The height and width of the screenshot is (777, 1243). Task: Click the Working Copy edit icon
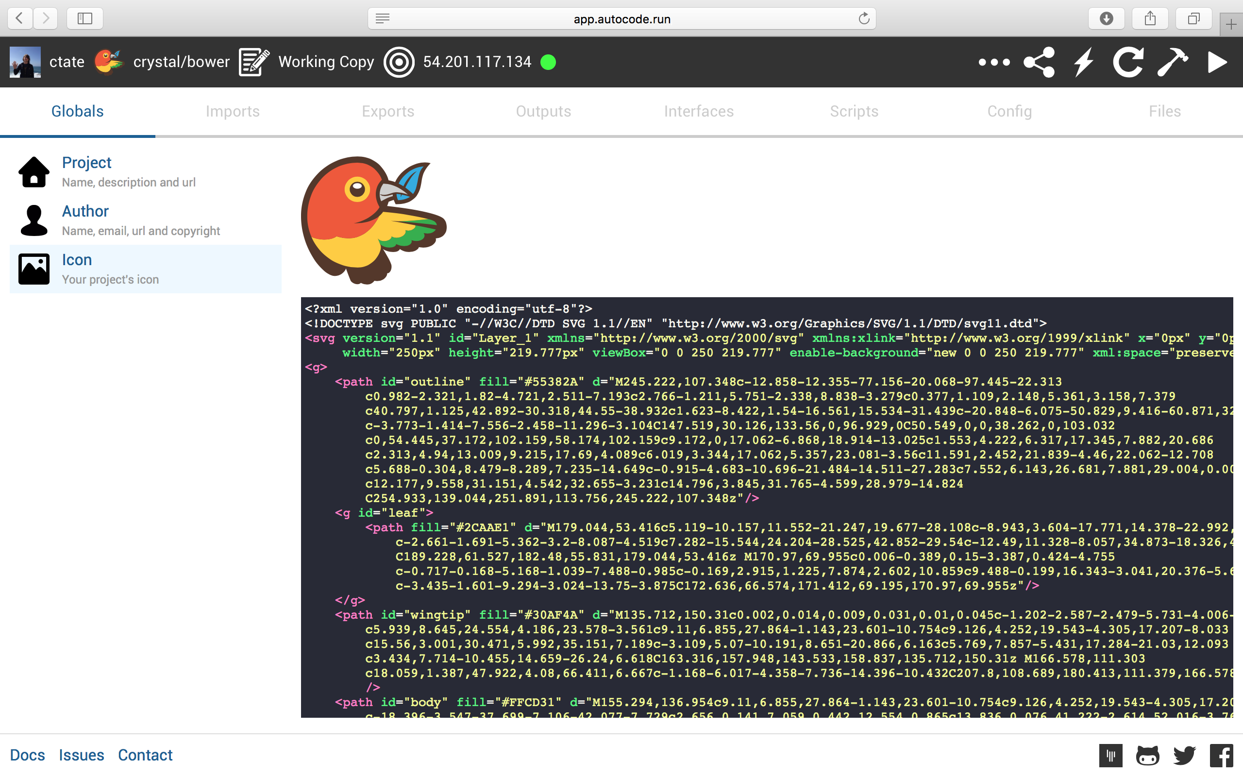(x=254, y=62)
